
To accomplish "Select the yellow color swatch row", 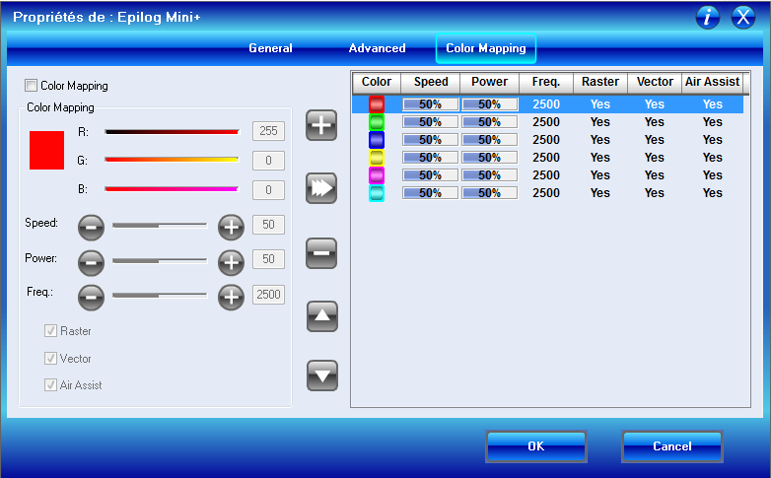I will [547, 158].
